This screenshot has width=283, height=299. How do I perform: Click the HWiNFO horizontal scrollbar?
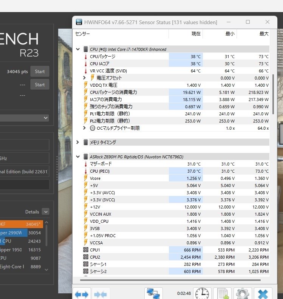[170, 280]
